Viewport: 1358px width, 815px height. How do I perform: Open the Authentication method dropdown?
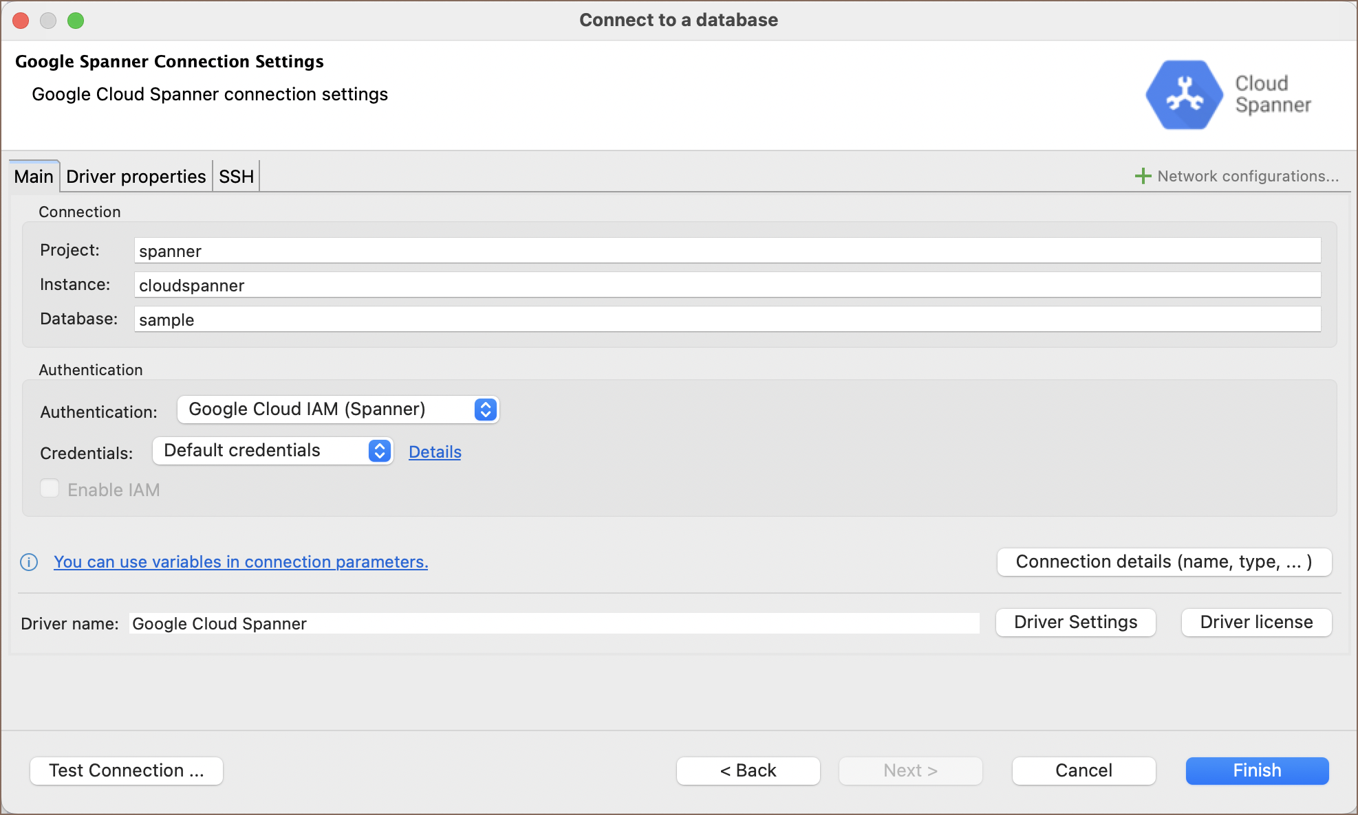[x=337, y=410]
